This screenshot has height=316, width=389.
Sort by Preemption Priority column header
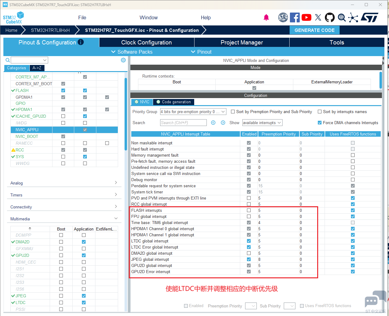(x=279, y=134)
